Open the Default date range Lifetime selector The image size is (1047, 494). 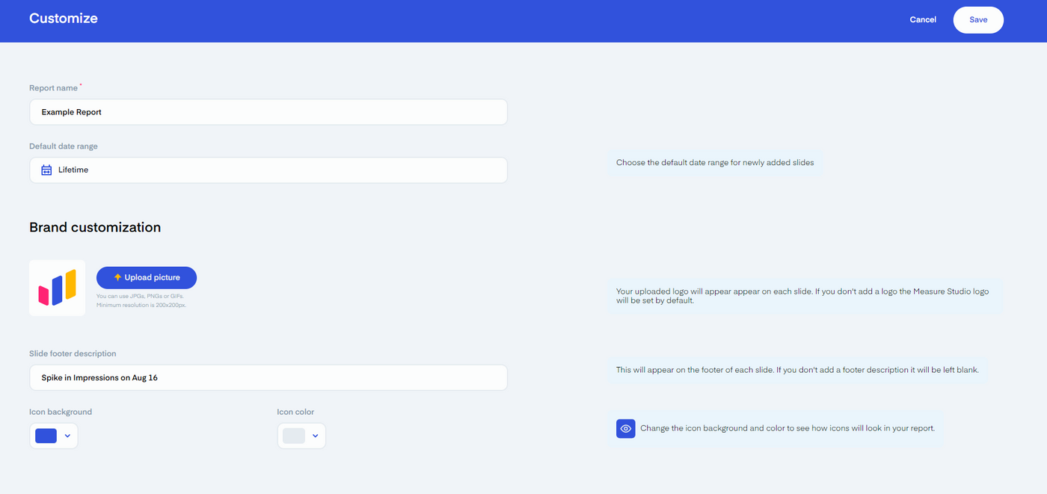coord(268,170)
